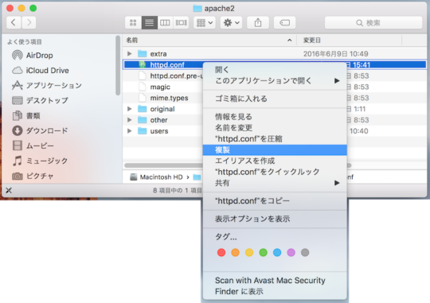Screen dimensions: 430x303
Task: Click the tools icon in status bar
Action: tap(9, 190)
